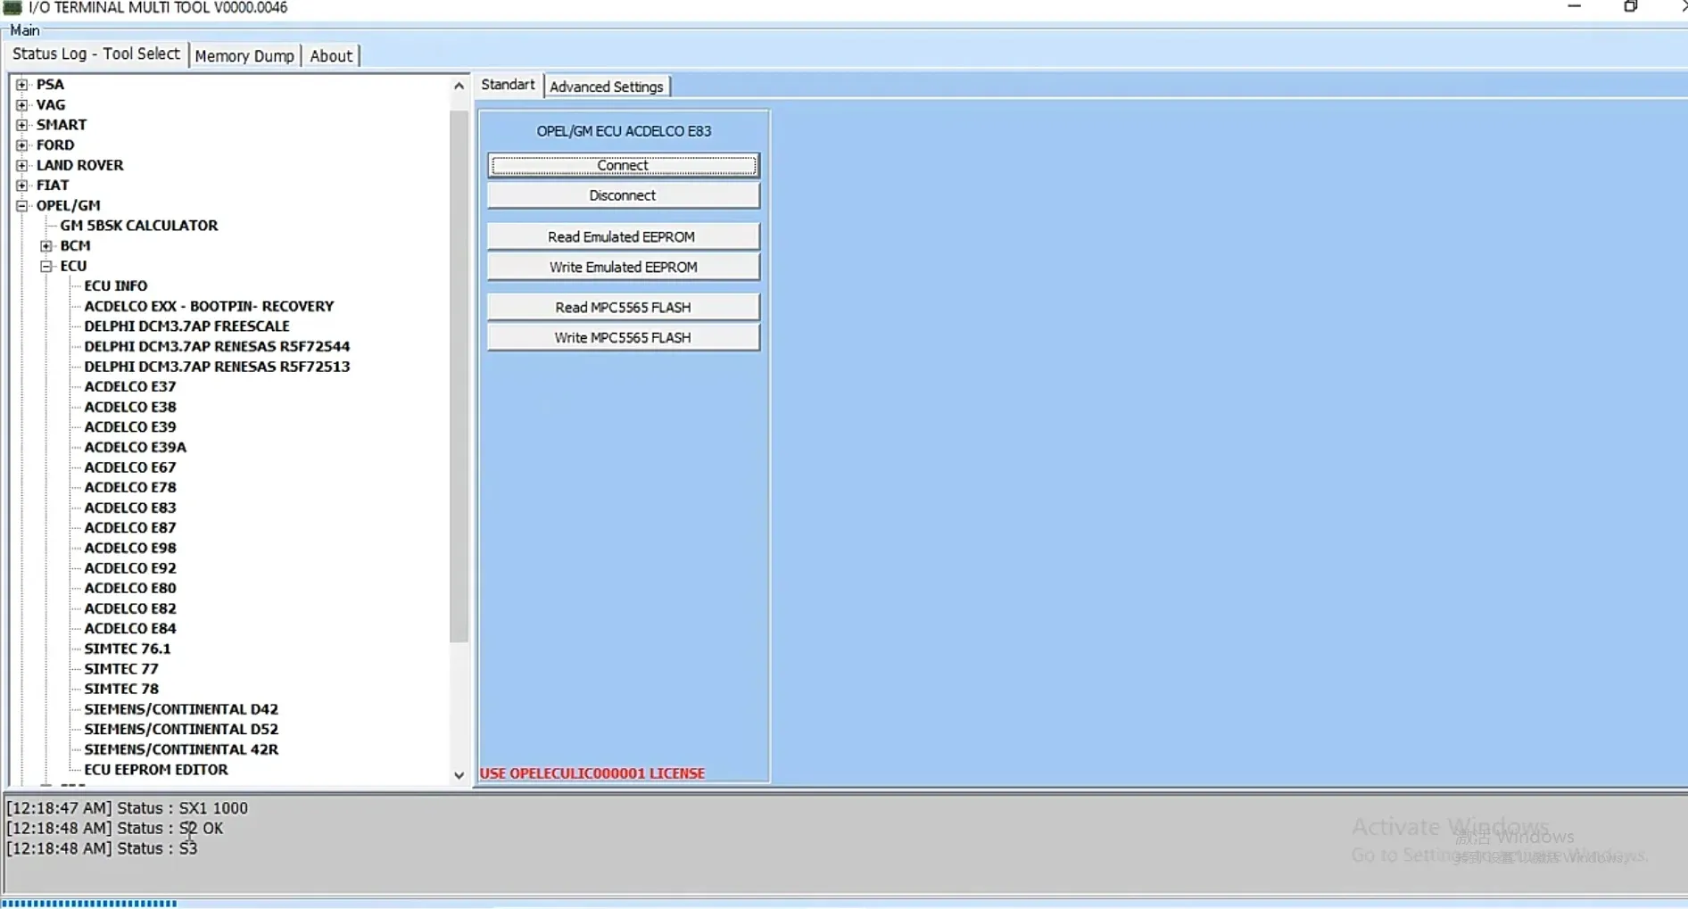The height and width of the screenshot is (909, 1688).
Task: Click the tree scrollbar down arrow
Action: point(459,775)
